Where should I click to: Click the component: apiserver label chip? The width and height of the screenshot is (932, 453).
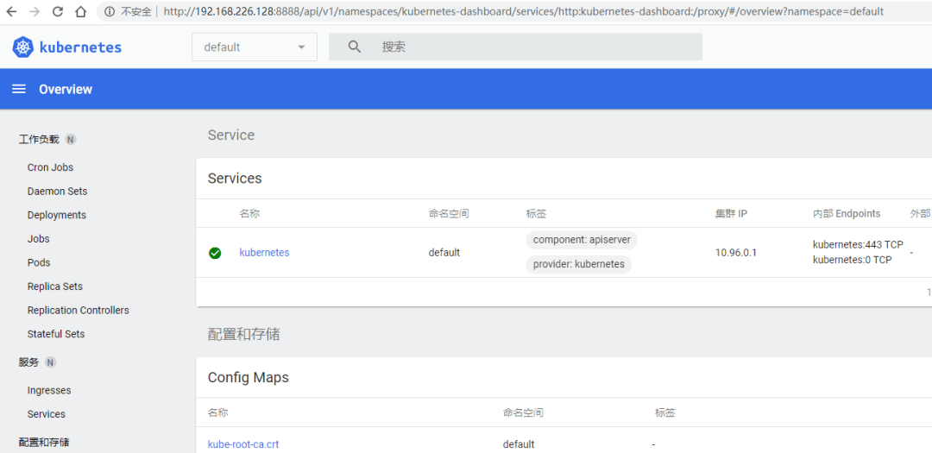click(582, 240)
